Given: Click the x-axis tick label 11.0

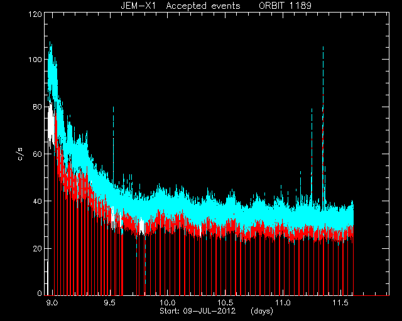Looking at the screenshot, I should [x=283, y=303].
